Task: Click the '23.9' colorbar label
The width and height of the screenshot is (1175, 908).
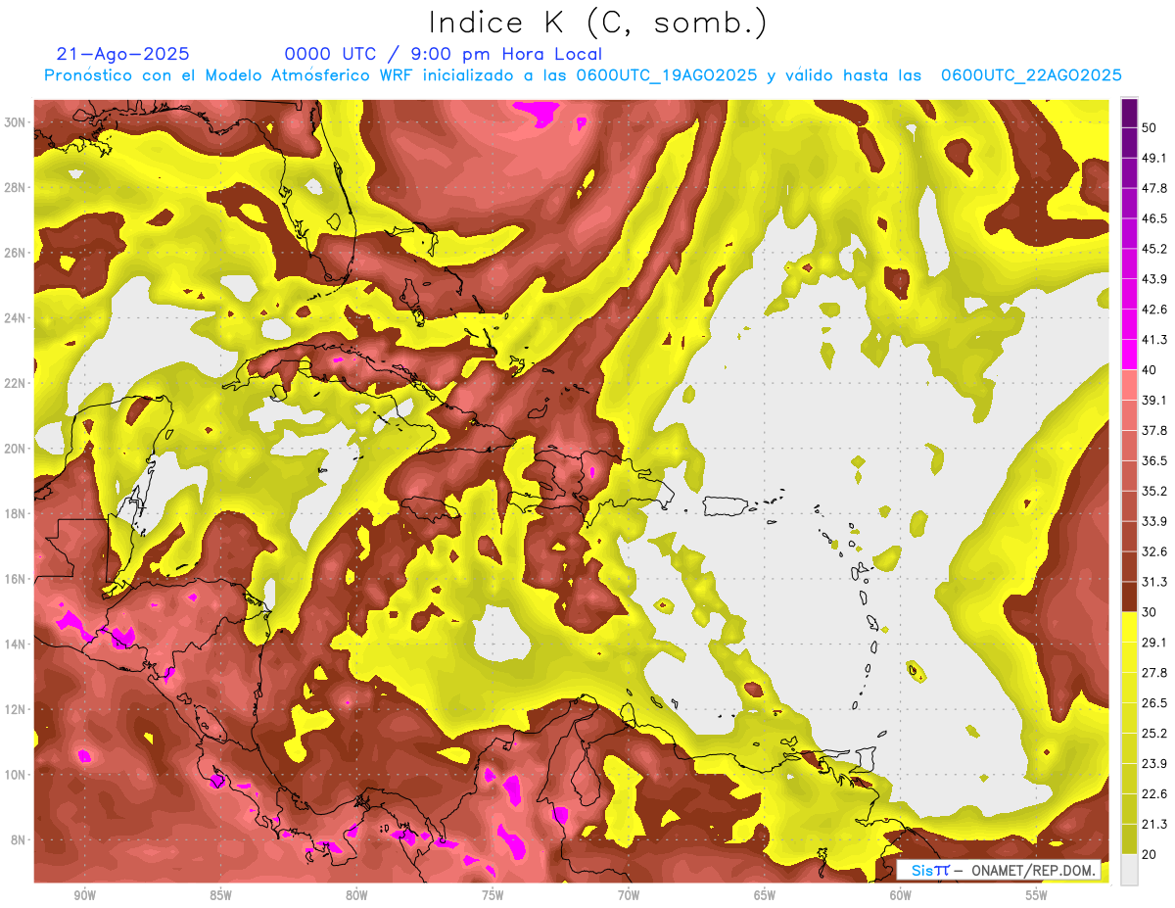Action: coord(1155,763)
